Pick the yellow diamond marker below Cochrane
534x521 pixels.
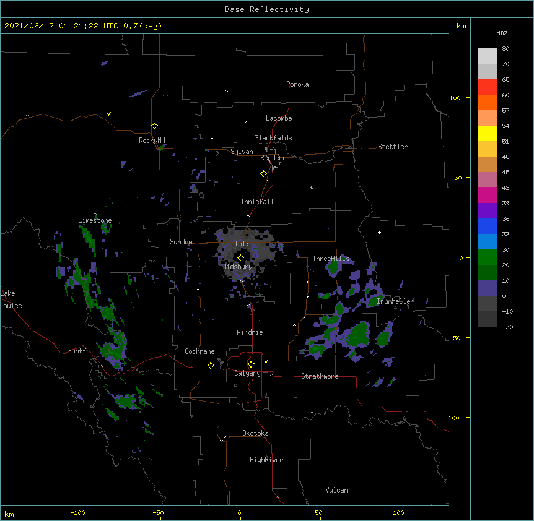pyautogui.click(x=211, y=365)
